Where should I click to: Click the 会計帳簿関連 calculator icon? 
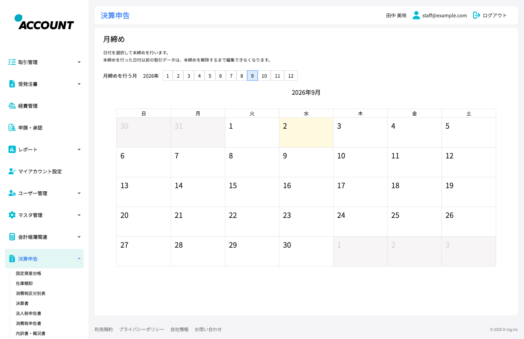(12, 237)
